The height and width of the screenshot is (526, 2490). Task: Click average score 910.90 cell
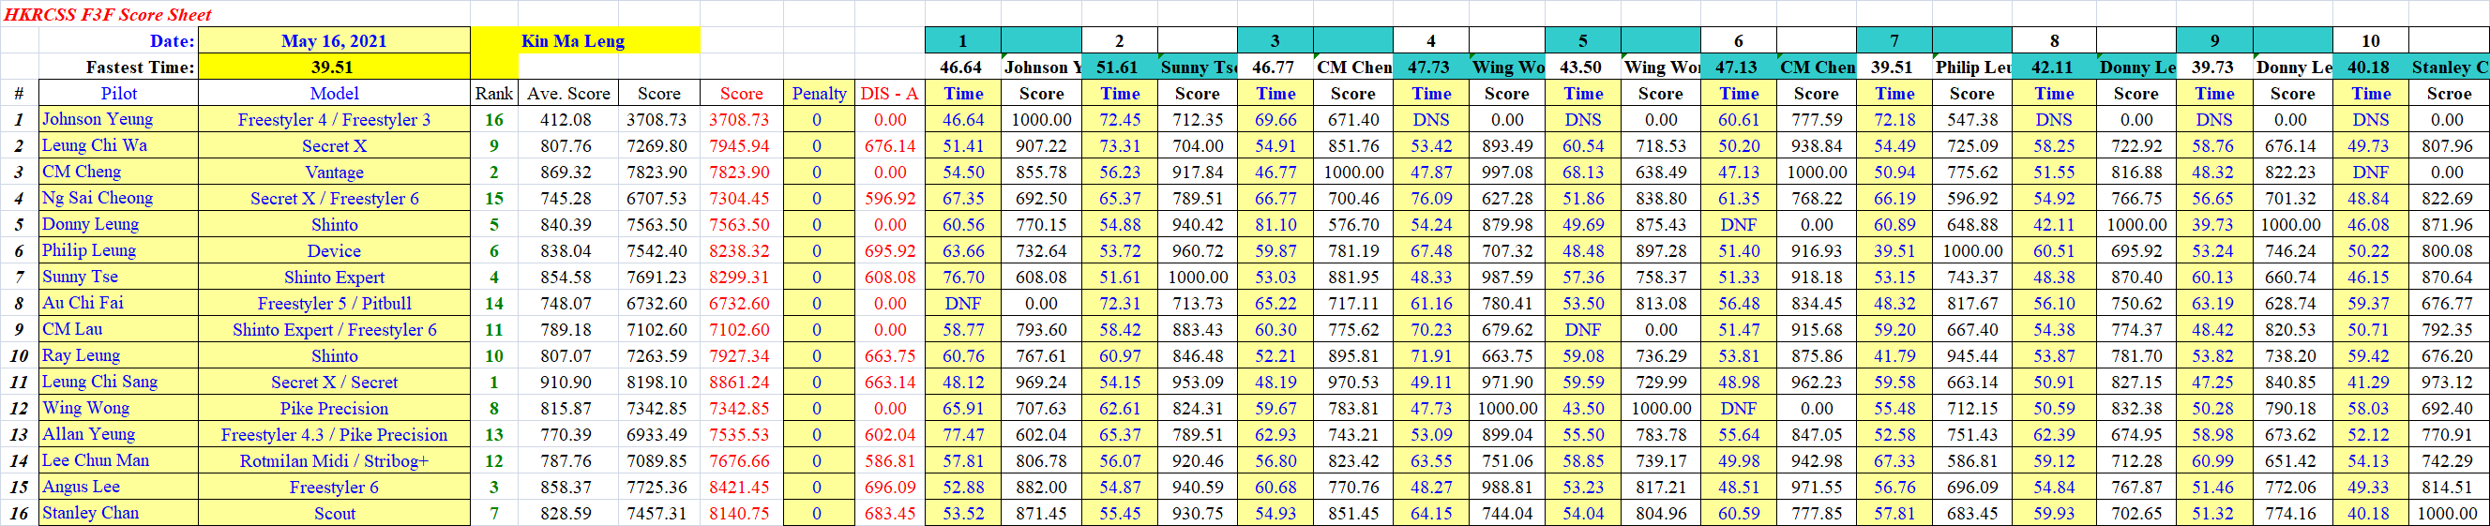tap(567, 383)
